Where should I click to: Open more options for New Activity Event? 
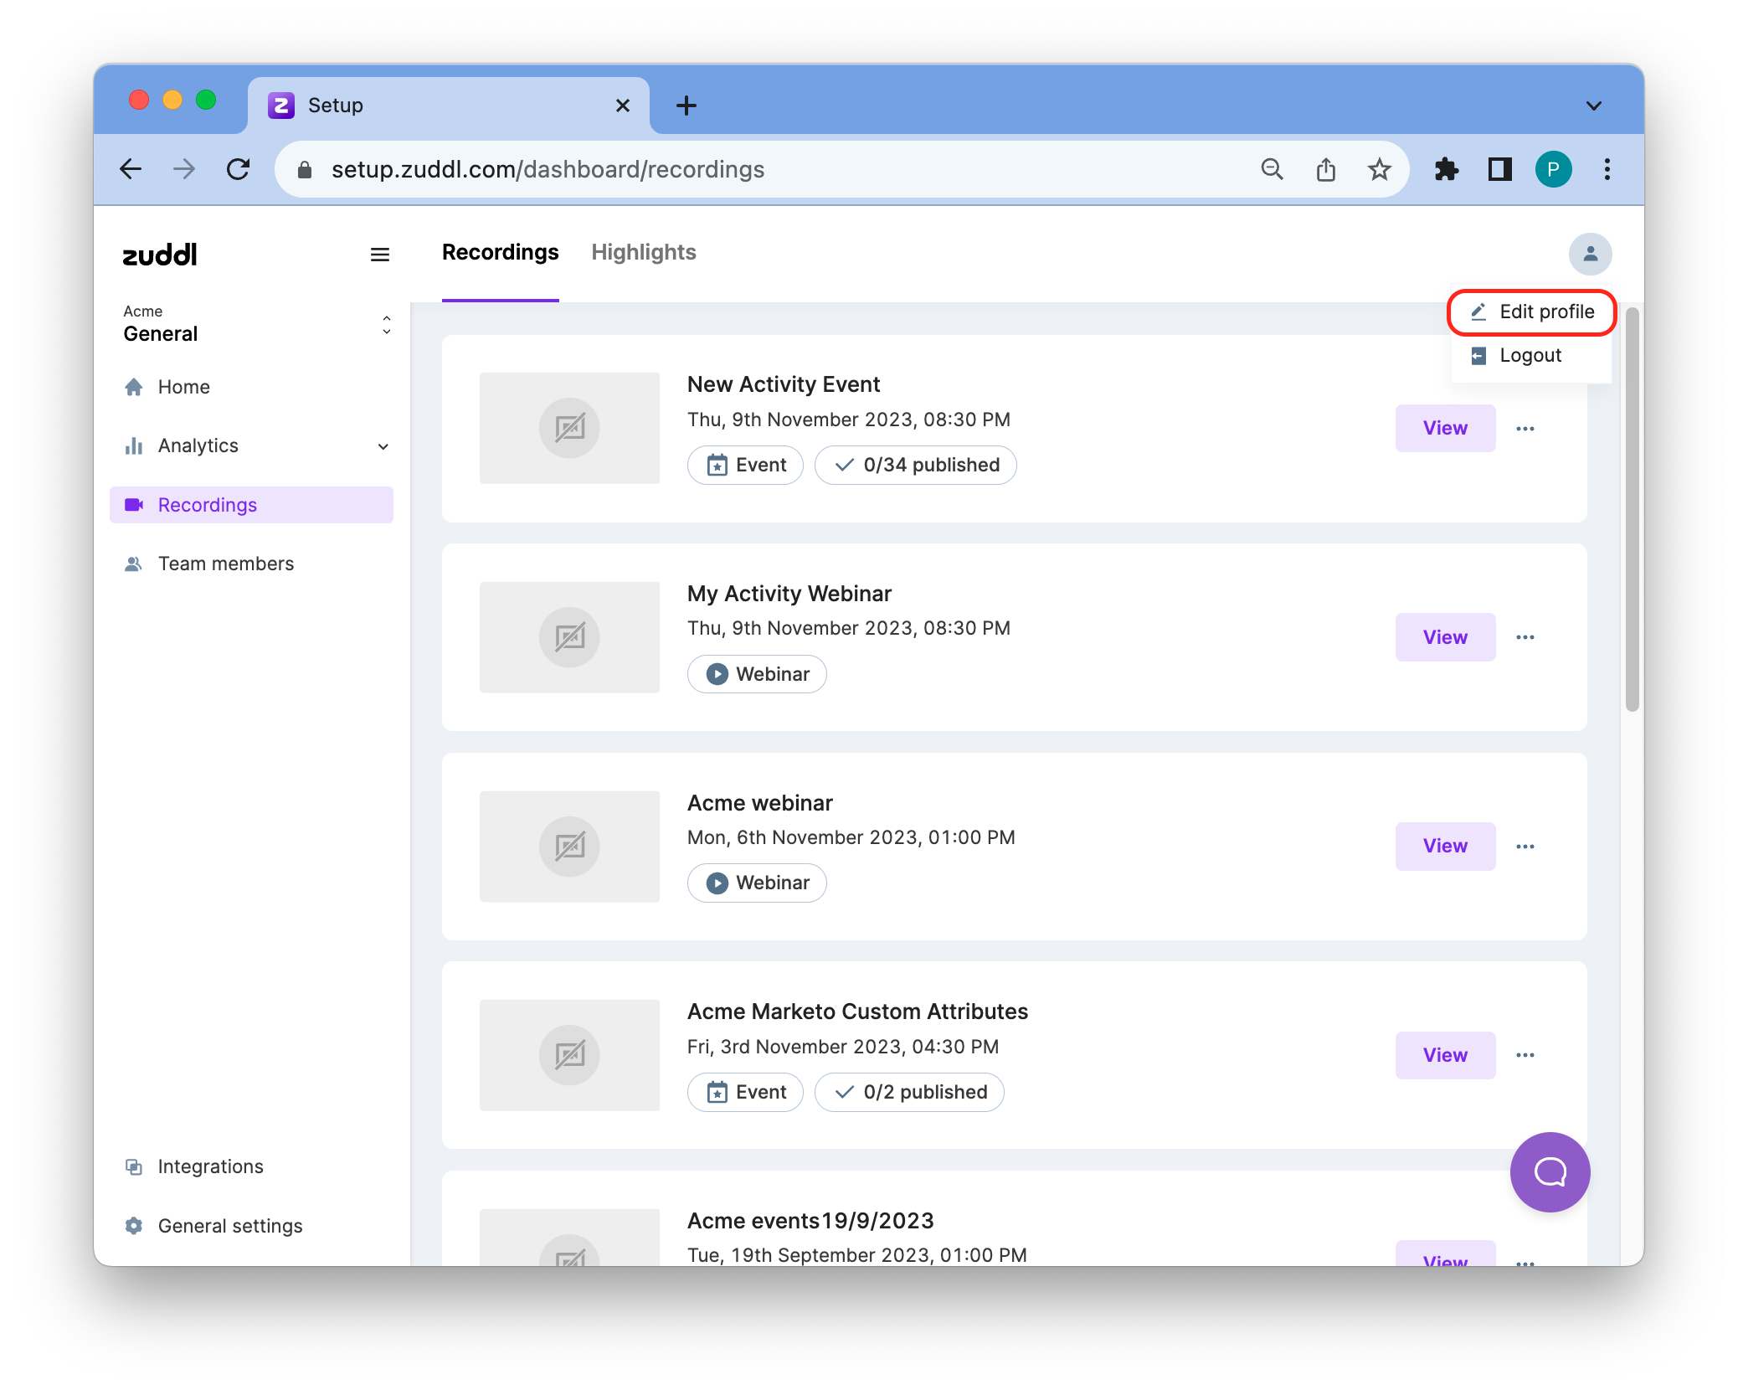(1525, 429)
